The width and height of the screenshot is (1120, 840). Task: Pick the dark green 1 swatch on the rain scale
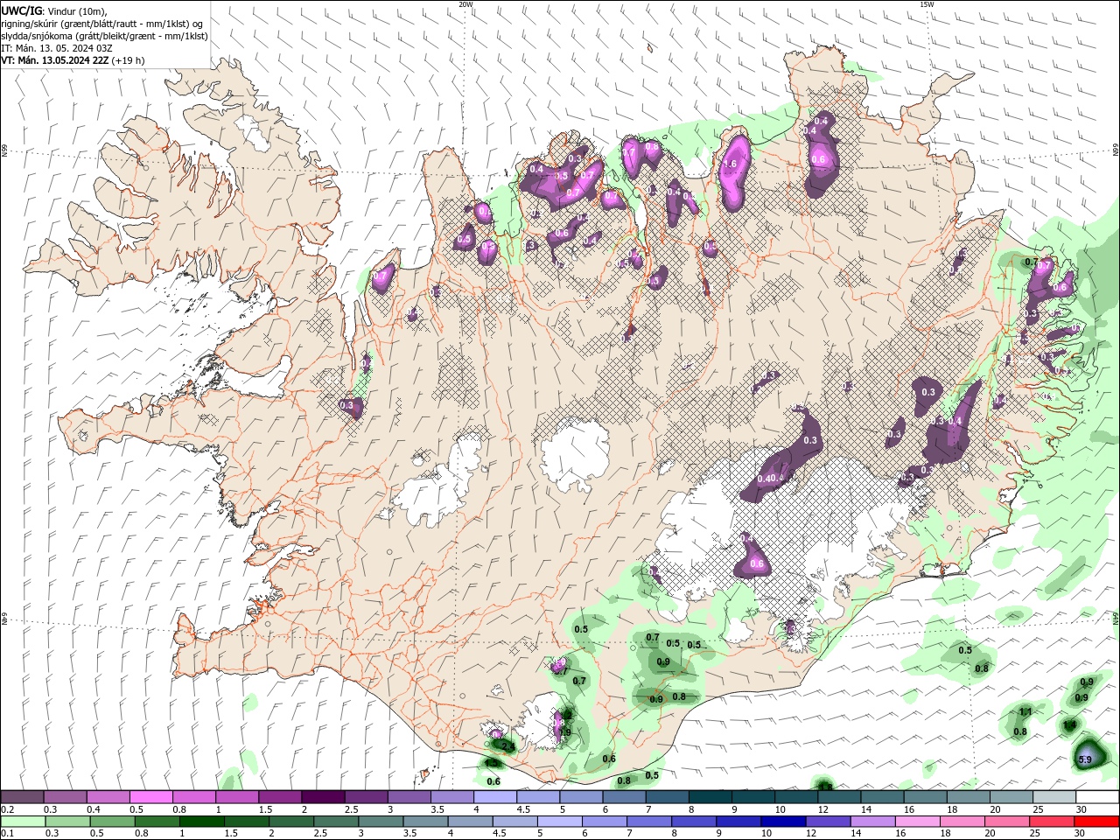point(201,822)
